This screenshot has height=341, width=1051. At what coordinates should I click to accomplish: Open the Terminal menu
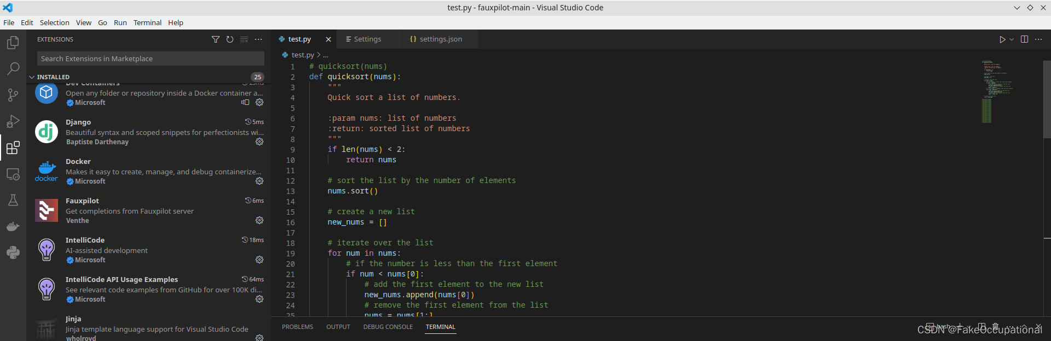147,22
